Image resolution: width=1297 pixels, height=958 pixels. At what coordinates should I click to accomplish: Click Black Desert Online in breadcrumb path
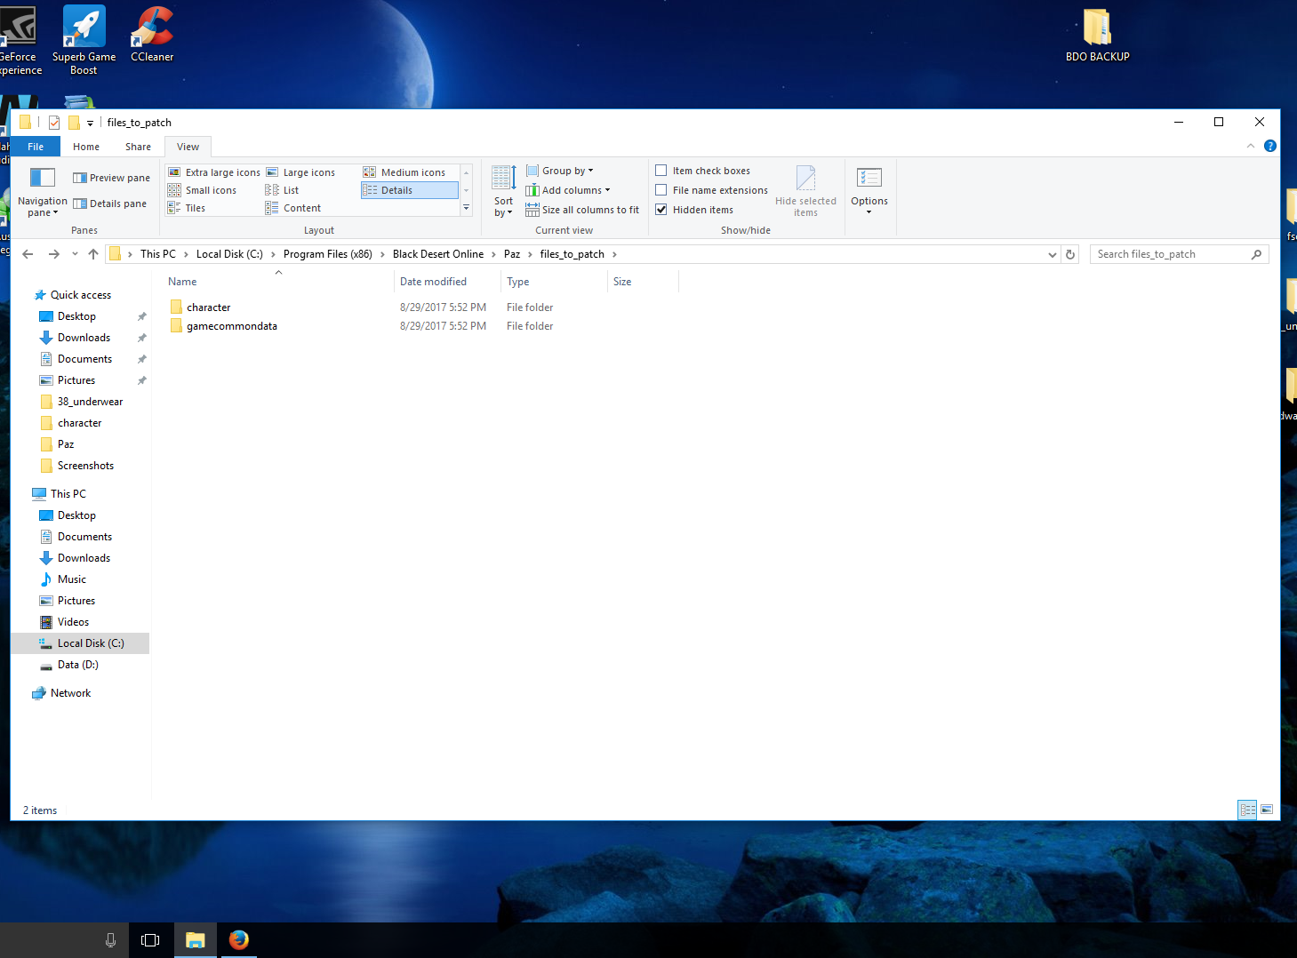point(437,254)
